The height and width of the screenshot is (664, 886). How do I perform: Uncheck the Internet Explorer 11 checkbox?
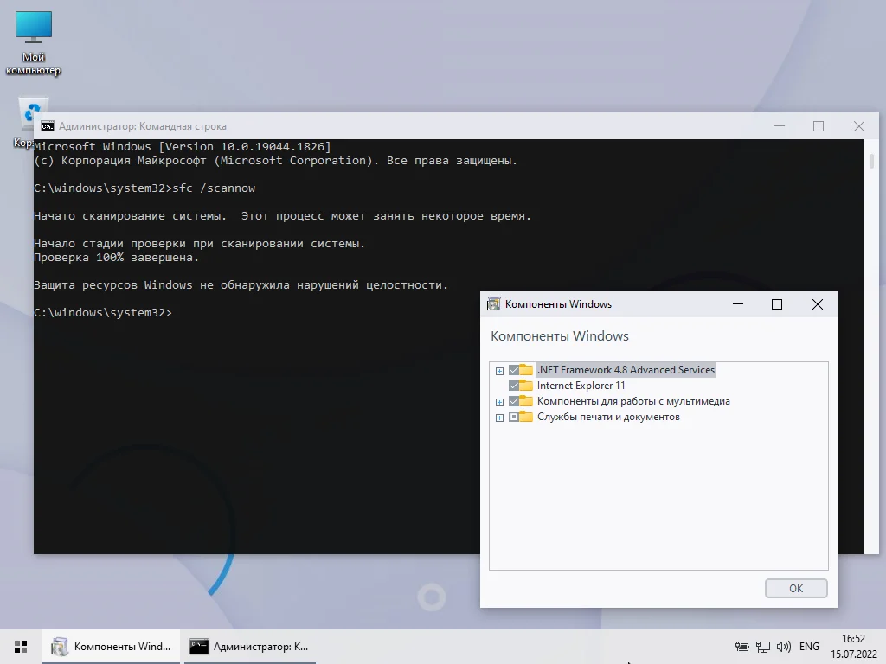(514, 386)
